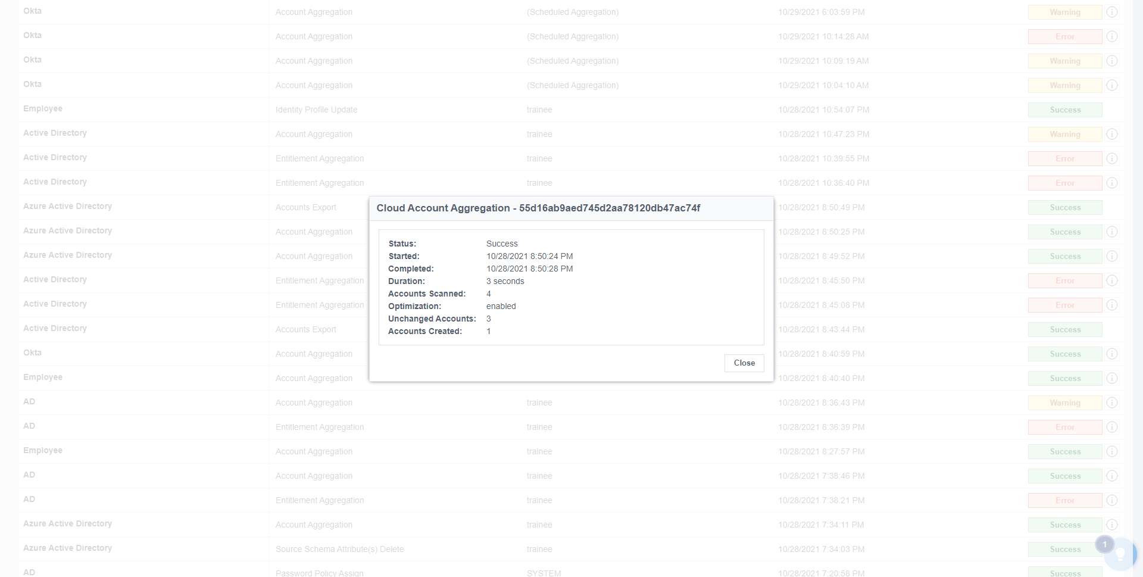Click info icon for Okta 10:14:28 AM error
The width and height of the screenshot is (1143, 577).
tap(1111, 36)
